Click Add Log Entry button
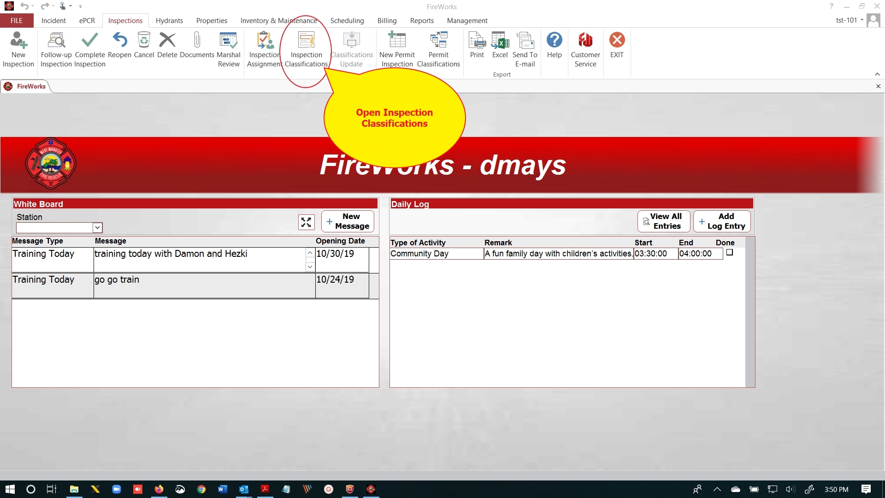 (722, 221)
